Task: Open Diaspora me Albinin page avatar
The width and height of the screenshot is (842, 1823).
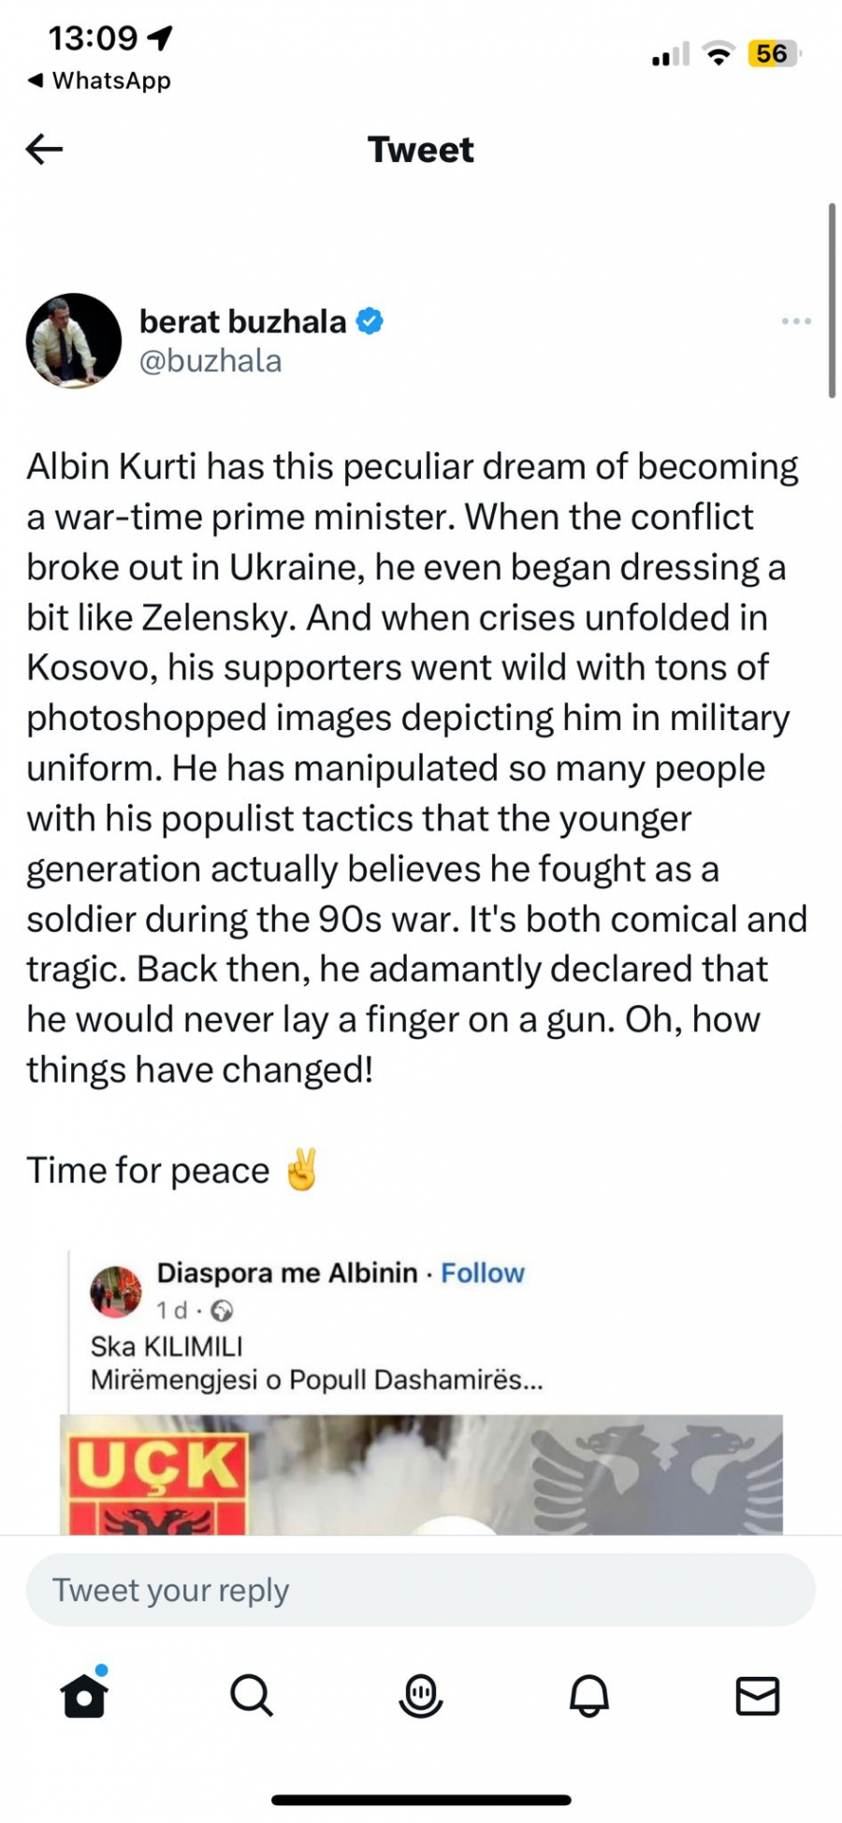Action: 115,1291
